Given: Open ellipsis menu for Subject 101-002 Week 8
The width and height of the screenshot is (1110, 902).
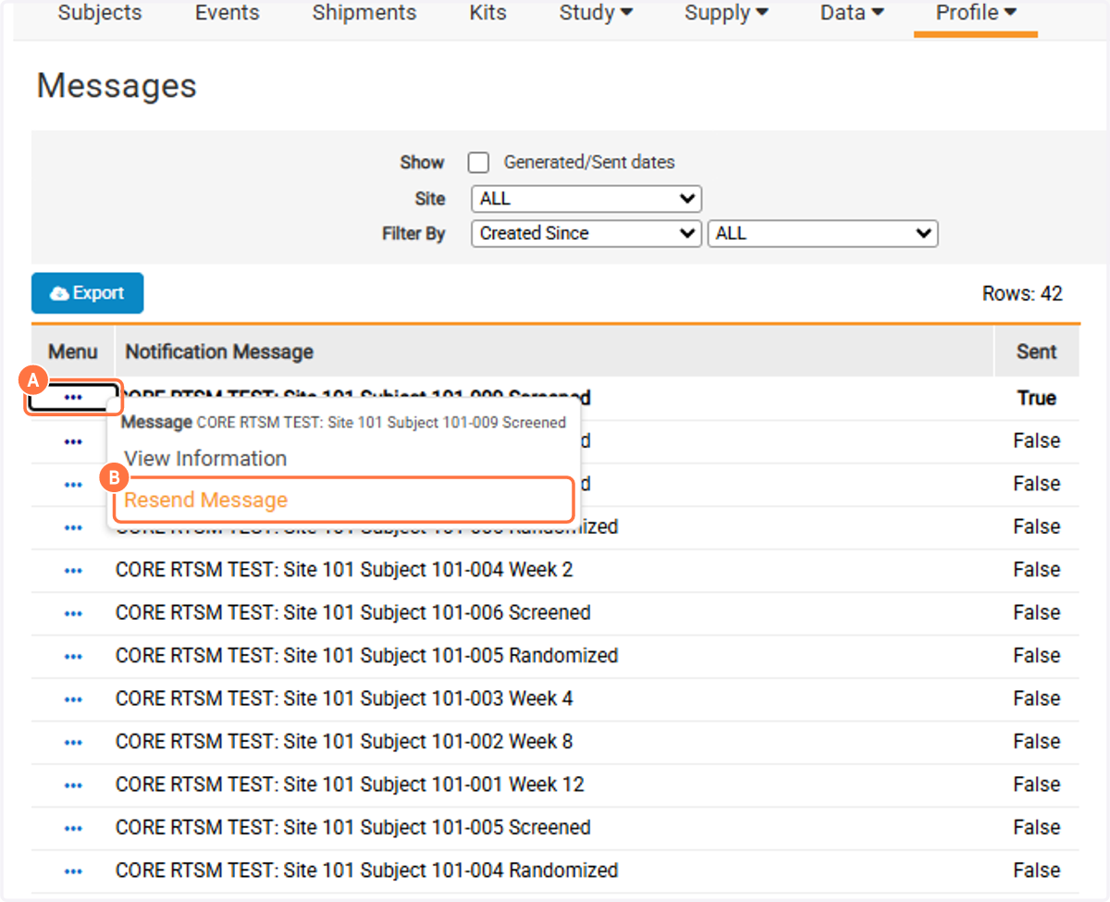Looking at the screenshot, I should [x=73, y=743].
